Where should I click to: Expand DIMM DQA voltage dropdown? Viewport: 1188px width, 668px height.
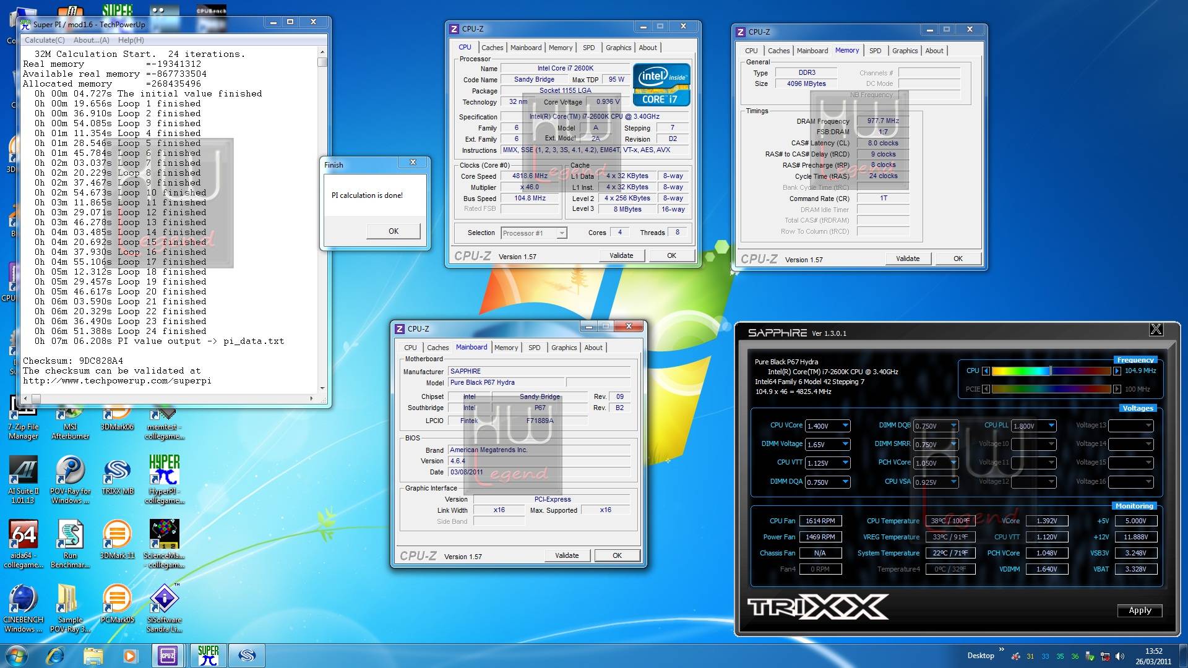pos(845,482)
